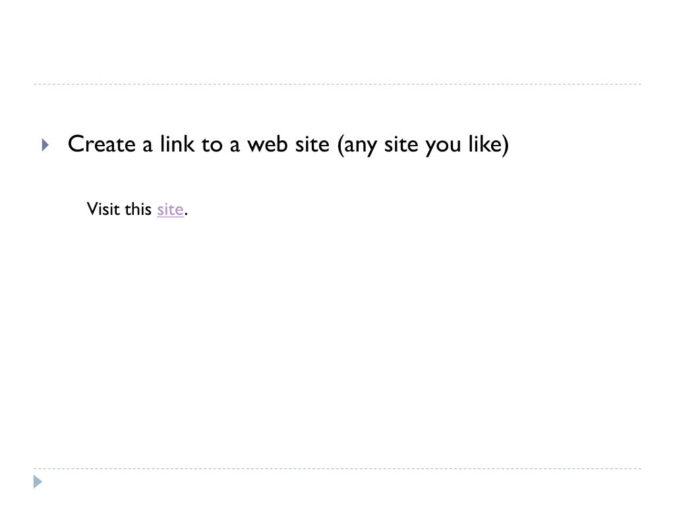Click the underline beneath the 'site' link
675x506 pixels.
coord(170,217)
